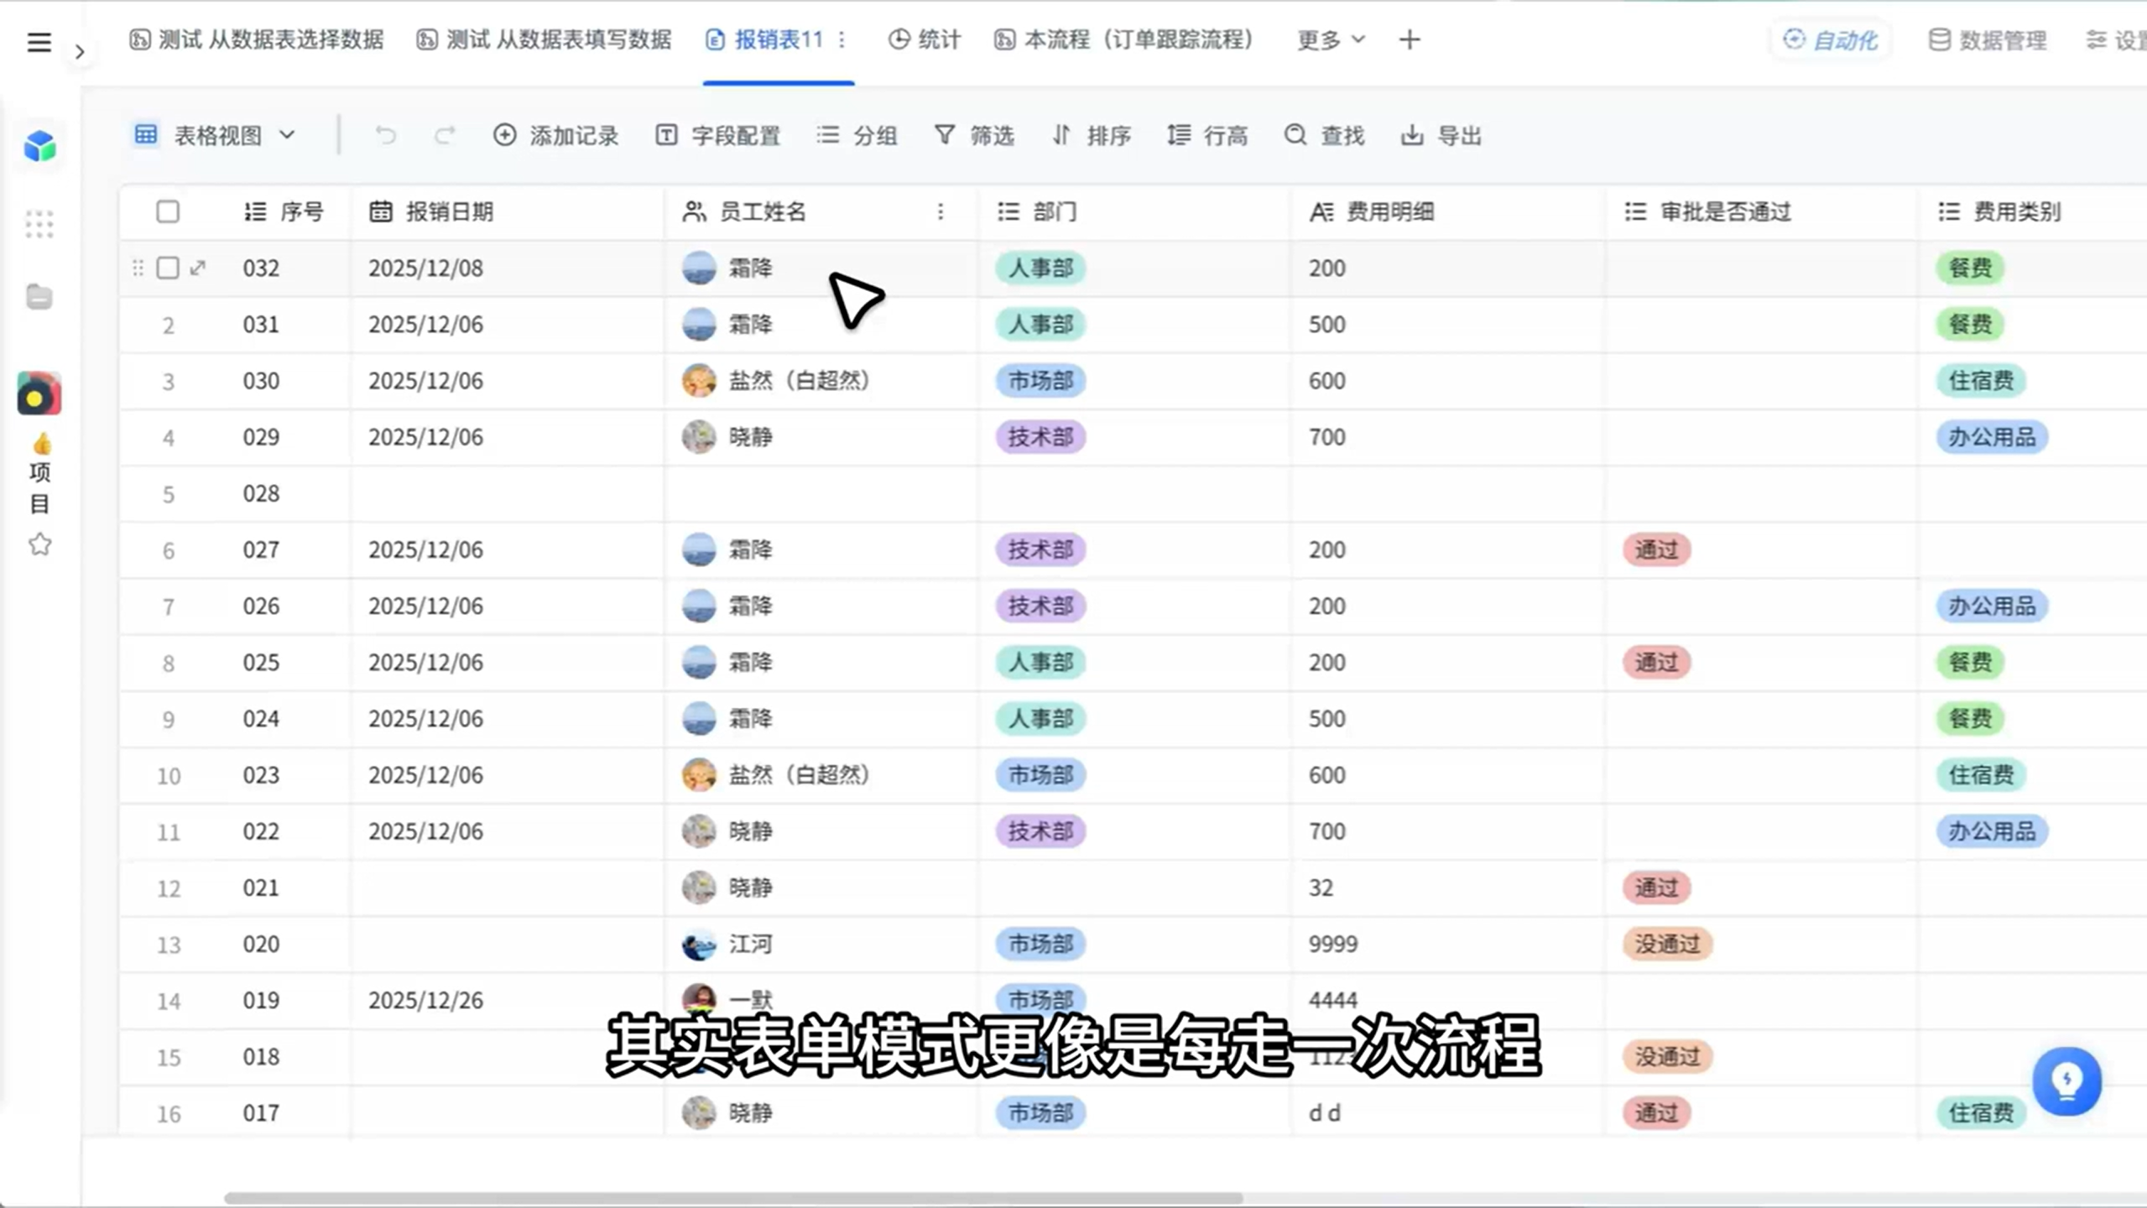Switch to 测试 从数据表选择数据 tab
2147x1208 pixels.
[256, 39]
